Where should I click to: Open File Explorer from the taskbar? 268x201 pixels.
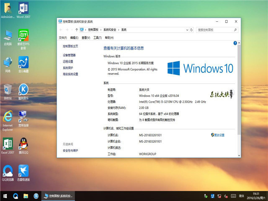pos(26,196)
